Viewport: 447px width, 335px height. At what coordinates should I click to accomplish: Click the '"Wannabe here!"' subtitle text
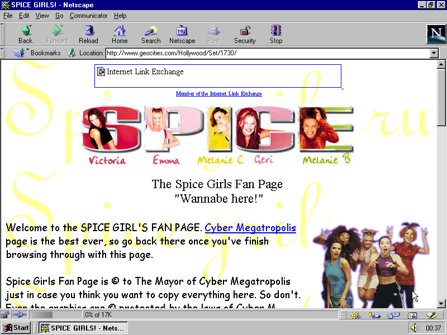pos(218,199)
